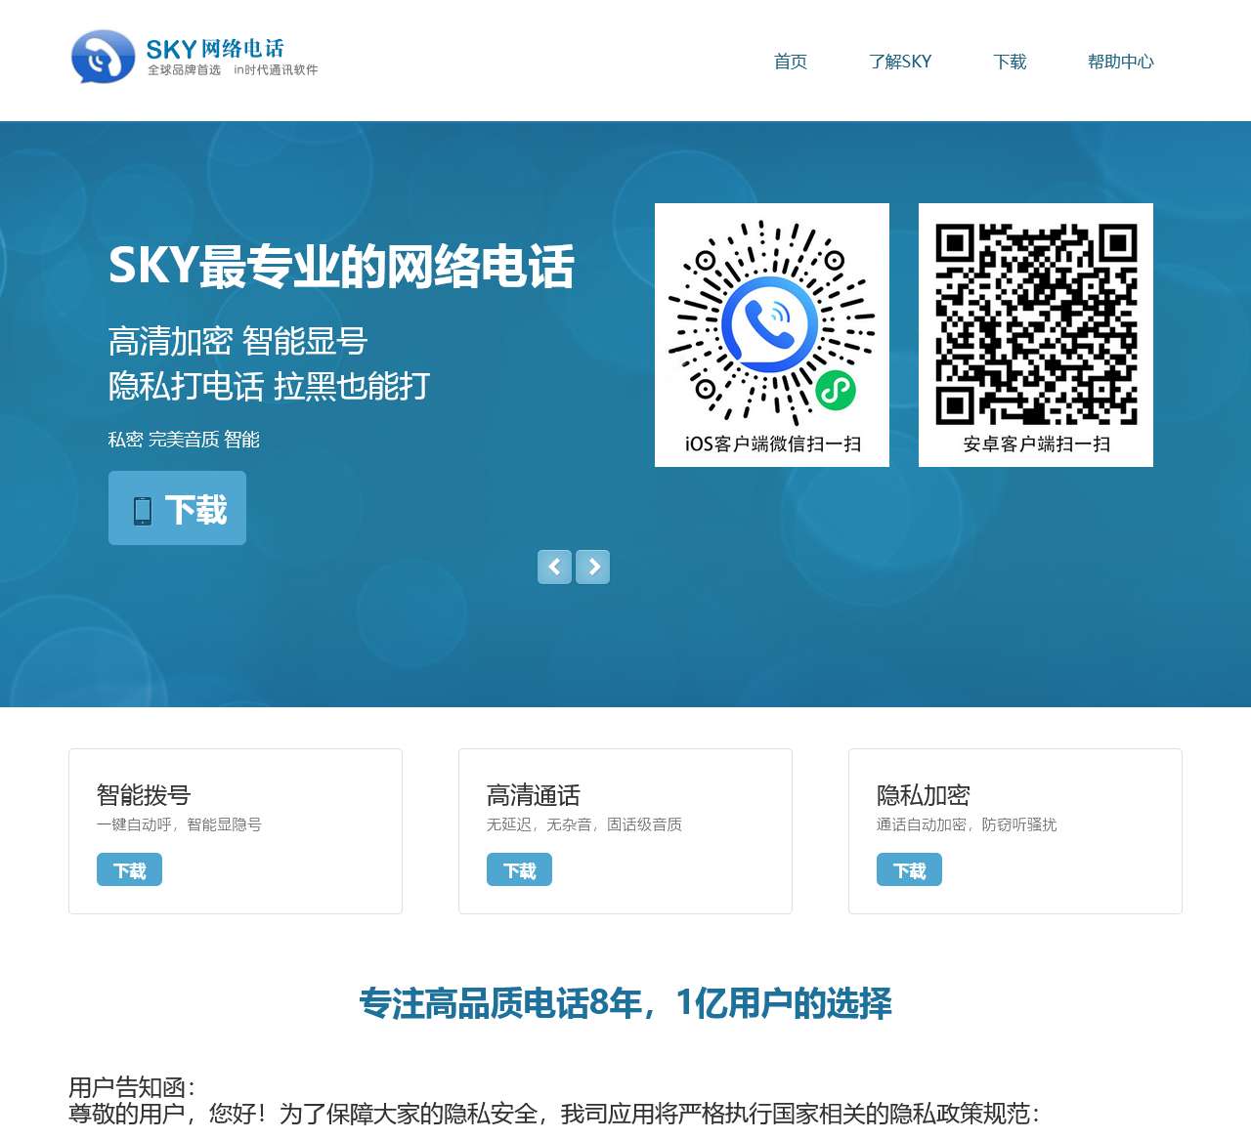
Task: Click the large 下载 button on the banner
Action: click(x=177, y=508)
